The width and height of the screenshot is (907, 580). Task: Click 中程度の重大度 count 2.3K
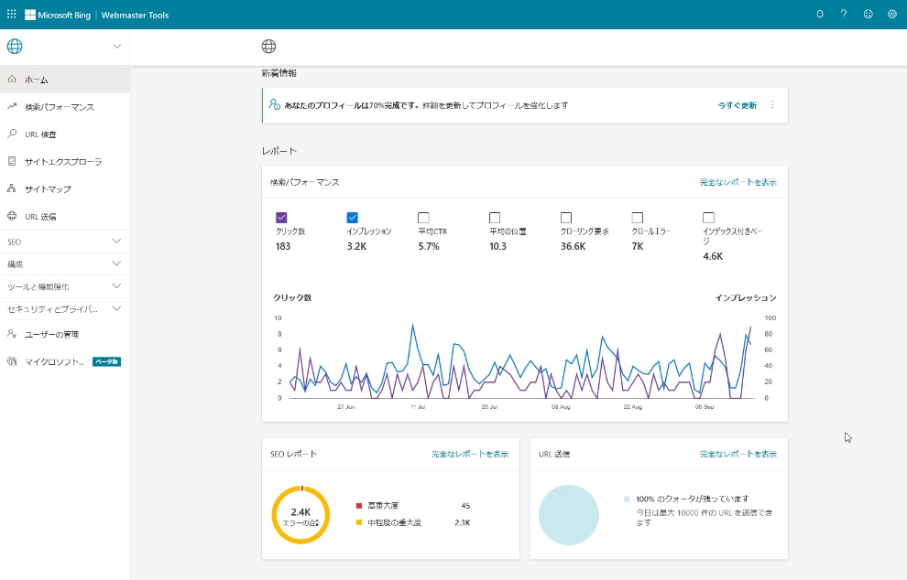click(x=462, y=522)
